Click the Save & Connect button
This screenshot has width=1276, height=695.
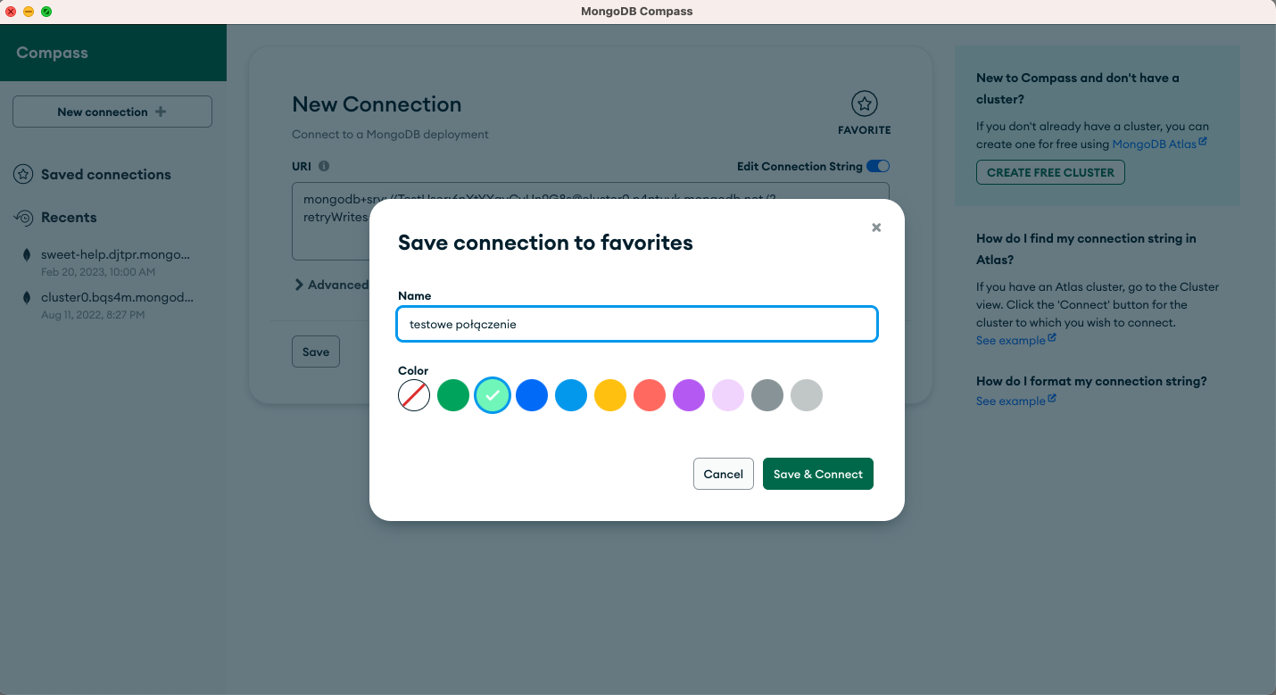817,474
